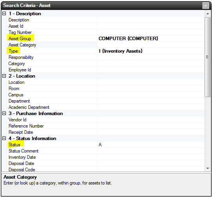Collapse the Search Criteria panel using the header button
This screenshot has height=197, width=212.
click(205, 5)
